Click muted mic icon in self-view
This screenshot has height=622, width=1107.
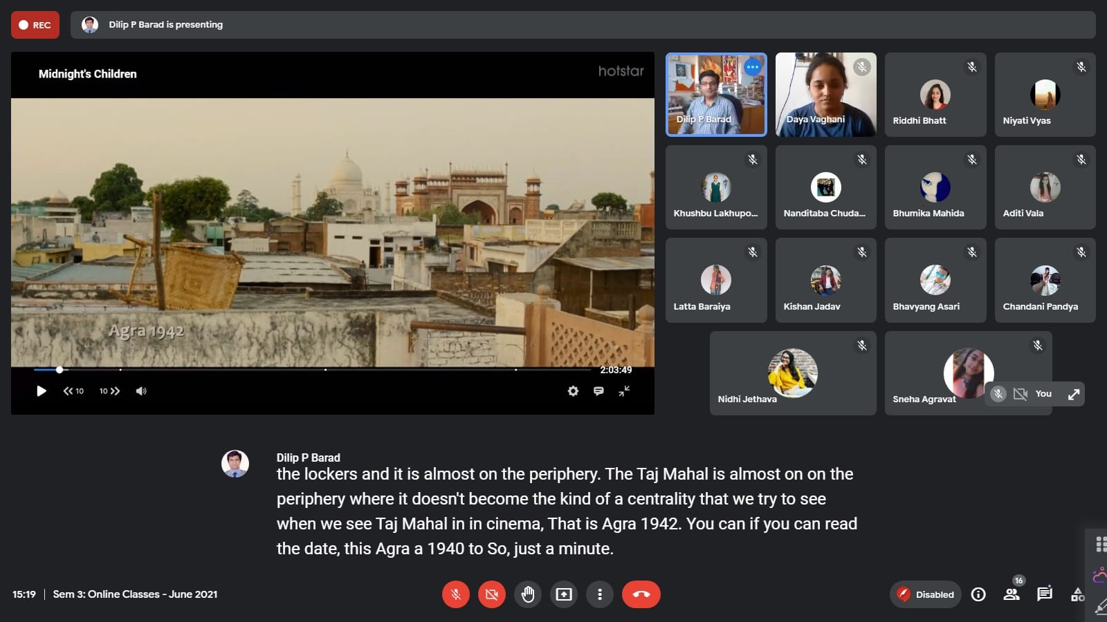998,394
